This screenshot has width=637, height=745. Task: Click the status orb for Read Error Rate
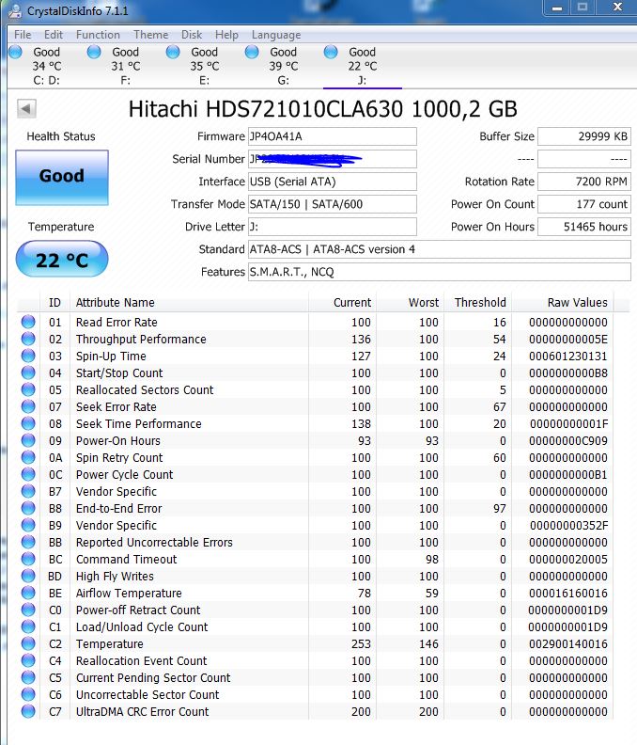[x=28, y=322]
